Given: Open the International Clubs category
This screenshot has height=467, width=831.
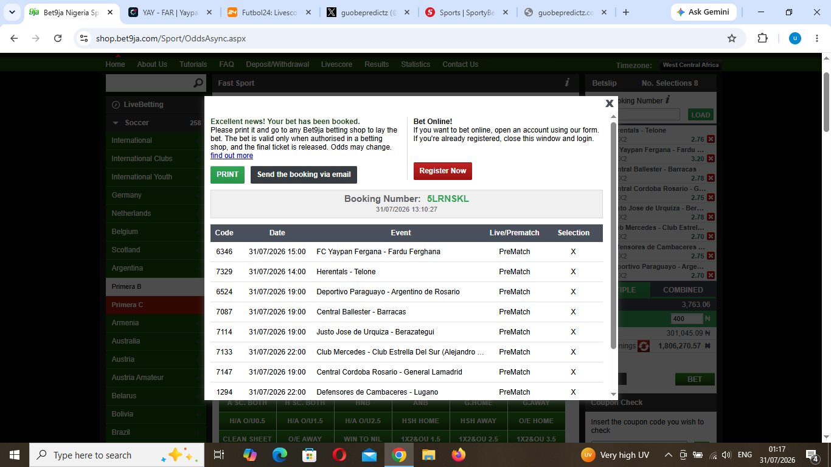Looking at the screenshot, I should (x=155, y=159).
